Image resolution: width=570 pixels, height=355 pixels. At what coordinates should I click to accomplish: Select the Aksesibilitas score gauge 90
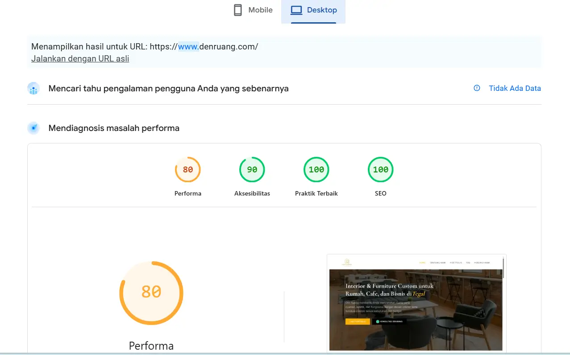[x=252, y=170]
